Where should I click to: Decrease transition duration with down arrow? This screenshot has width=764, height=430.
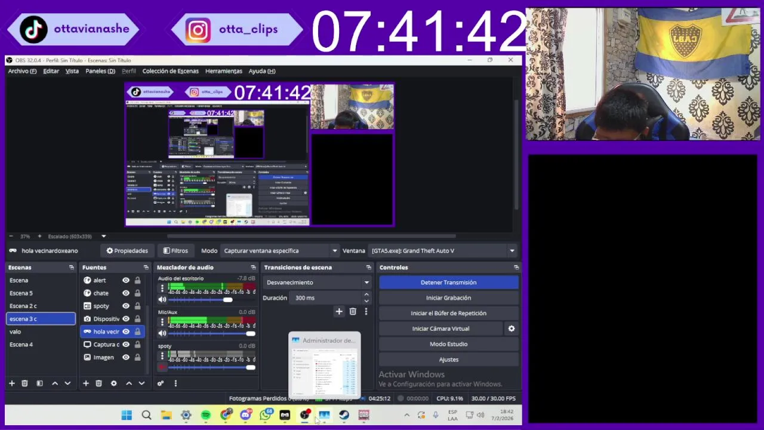coord(366,301)
